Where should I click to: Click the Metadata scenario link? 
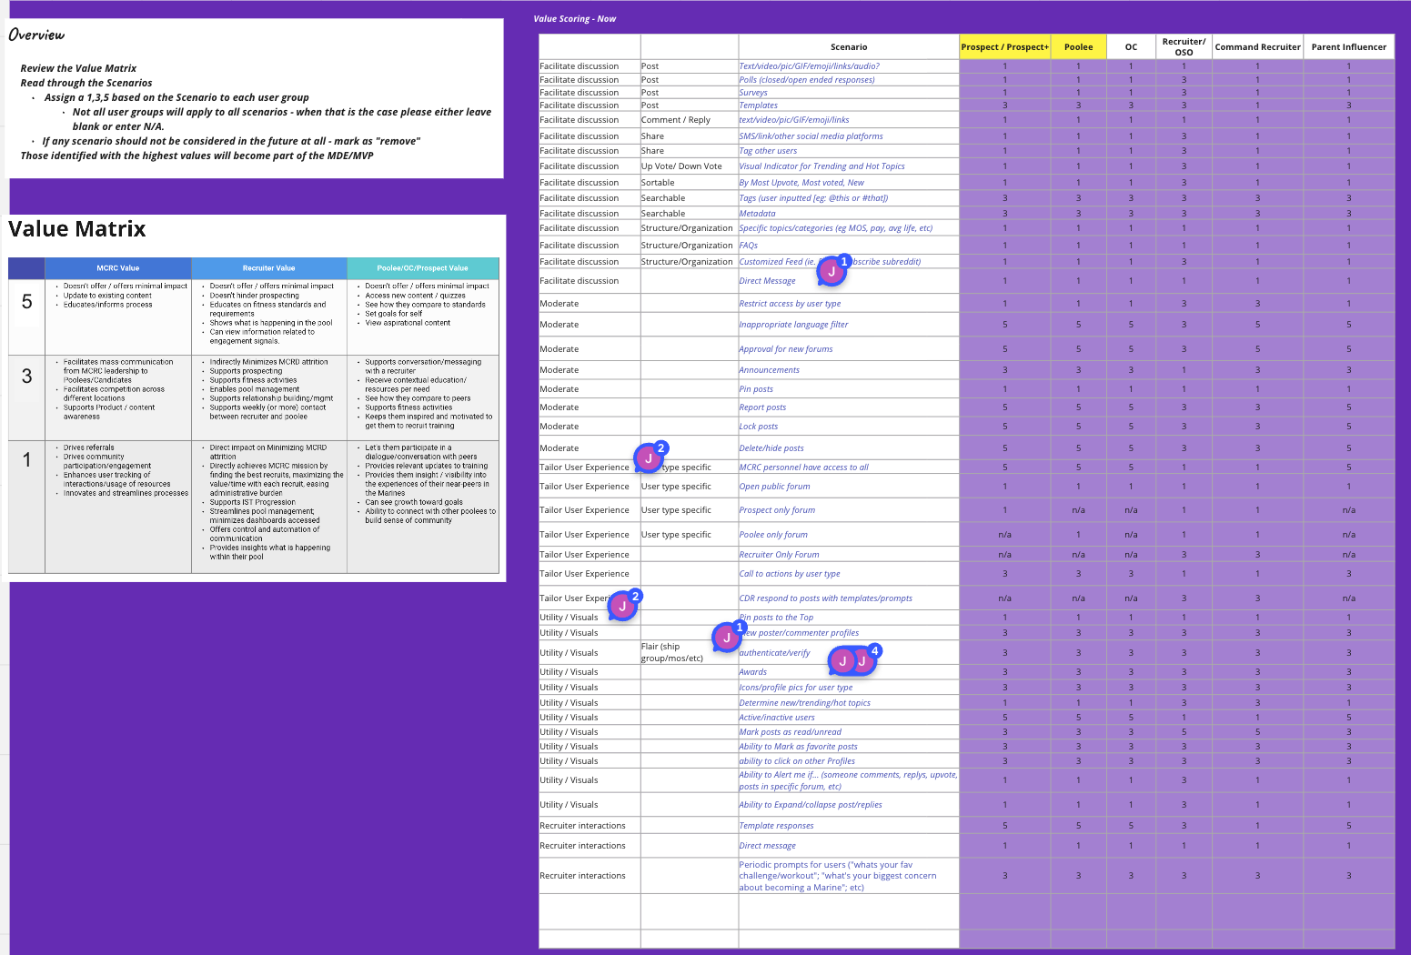(x=757, y=214)
